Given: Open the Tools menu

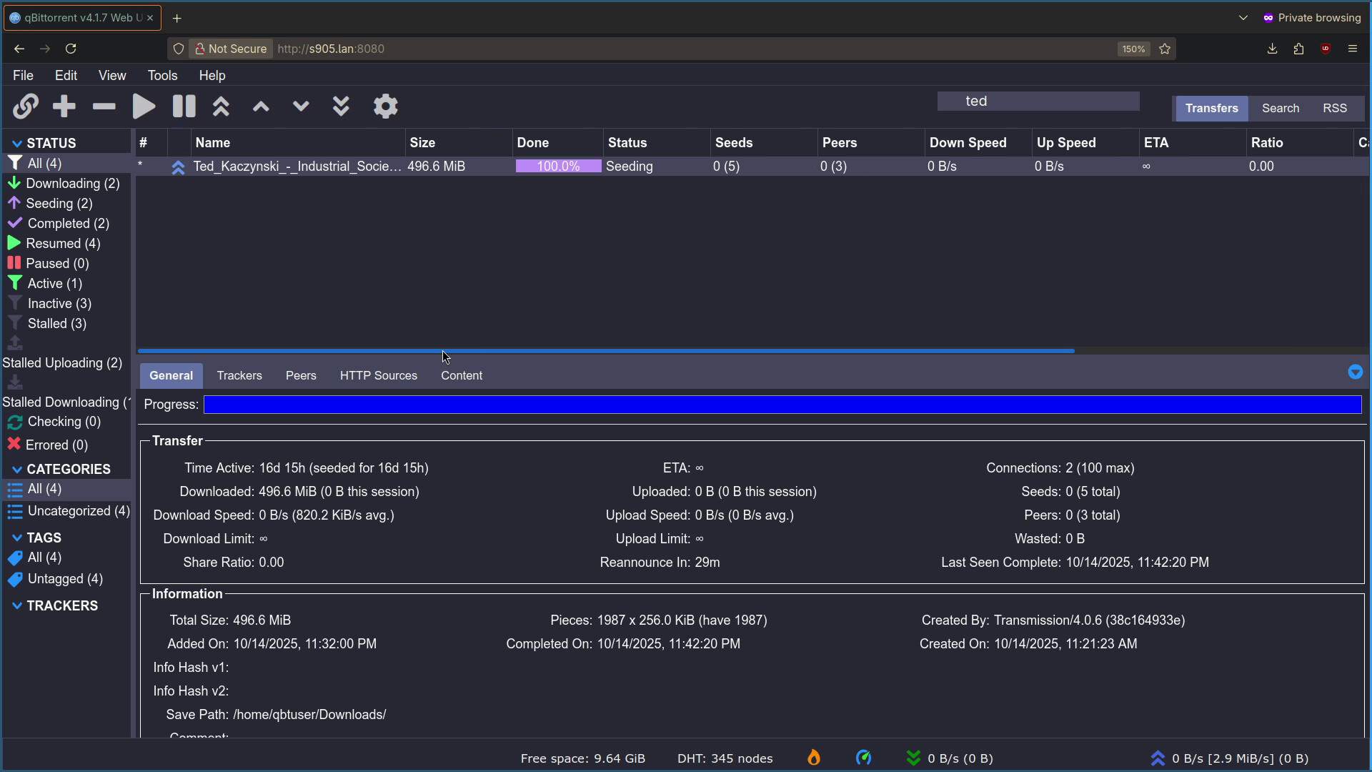Looking at the screenshot, I should point(162,76).
